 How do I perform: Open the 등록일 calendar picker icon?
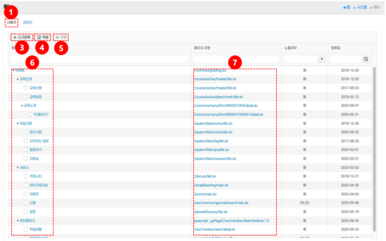(365, 59)
